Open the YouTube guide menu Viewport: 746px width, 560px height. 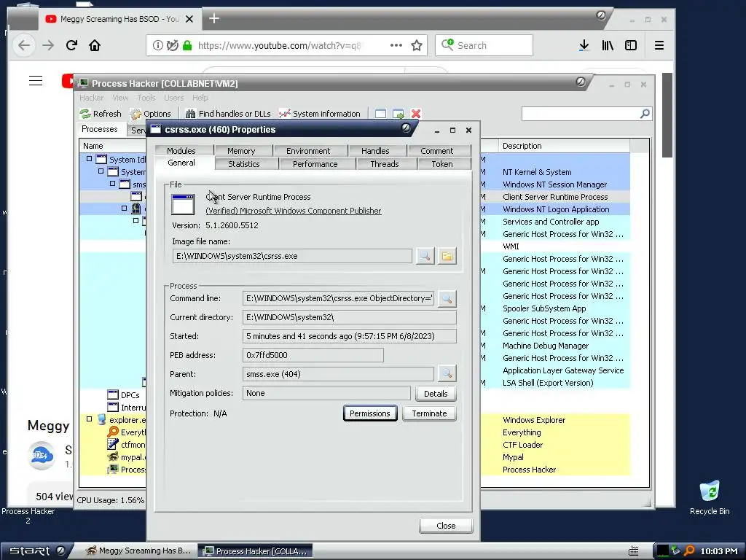36,80
